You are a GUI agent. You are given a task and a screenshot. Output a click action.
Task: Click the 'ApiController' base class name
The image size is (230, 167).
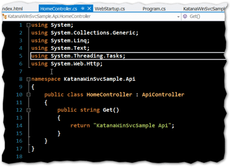pos(163,94)
